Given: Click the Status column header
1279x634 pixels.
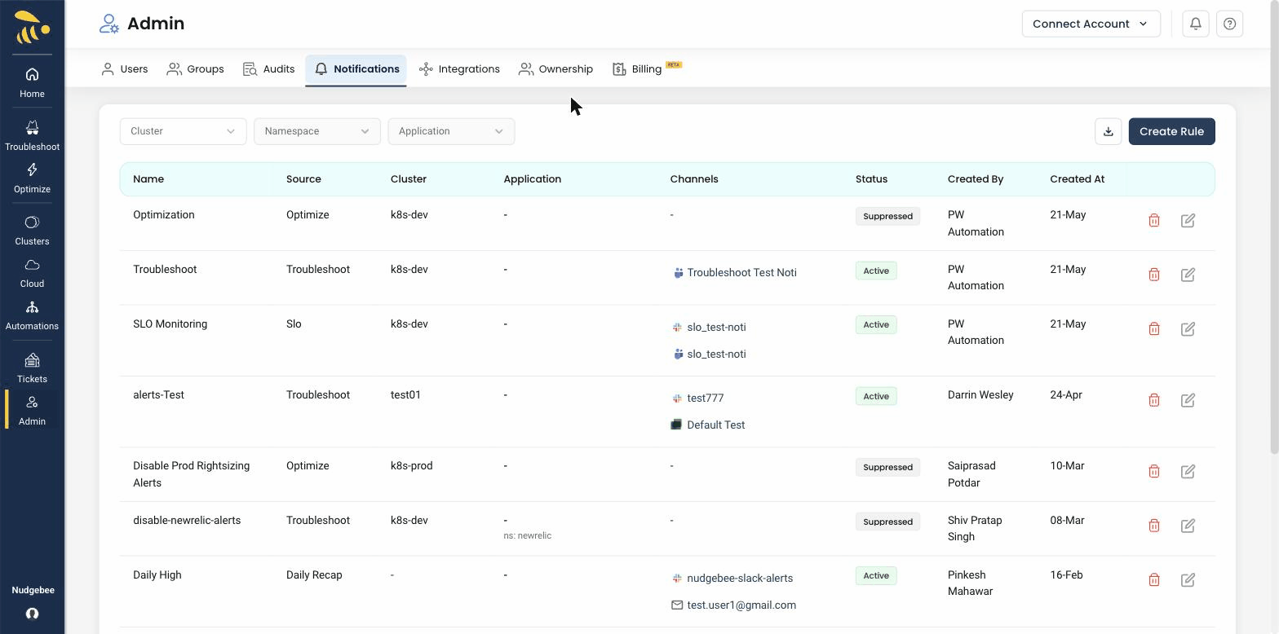Looking at the screenshot, I should (x=871, y=179).
